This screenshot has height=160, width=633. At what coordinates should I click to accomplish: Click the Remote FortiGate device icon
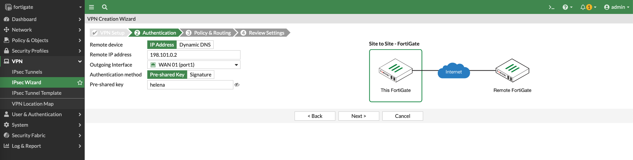[x=512, y=70]
